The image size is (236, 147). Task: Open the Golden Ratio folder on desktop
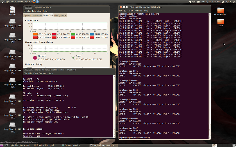click(221, 10)
